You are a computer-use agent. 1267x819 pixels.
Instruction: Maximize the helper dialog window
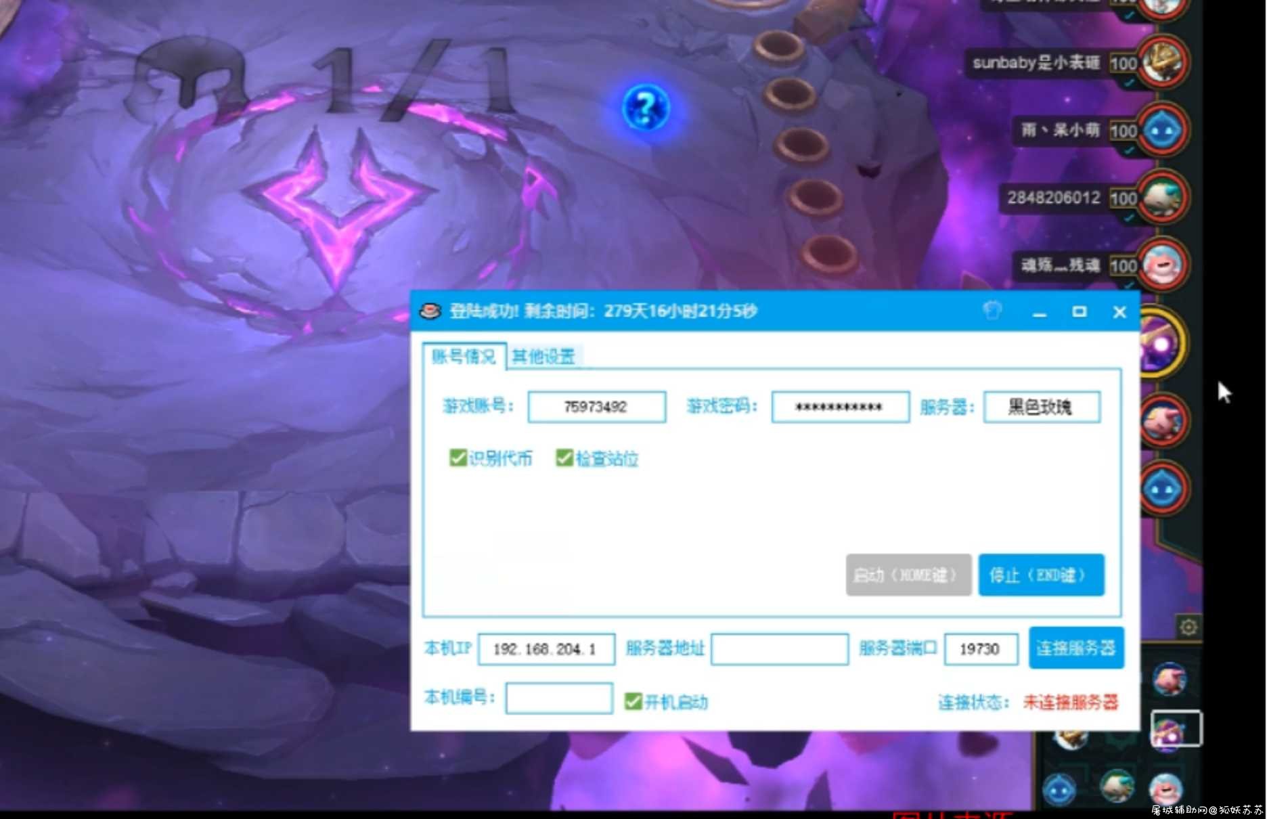point(1080,312)
